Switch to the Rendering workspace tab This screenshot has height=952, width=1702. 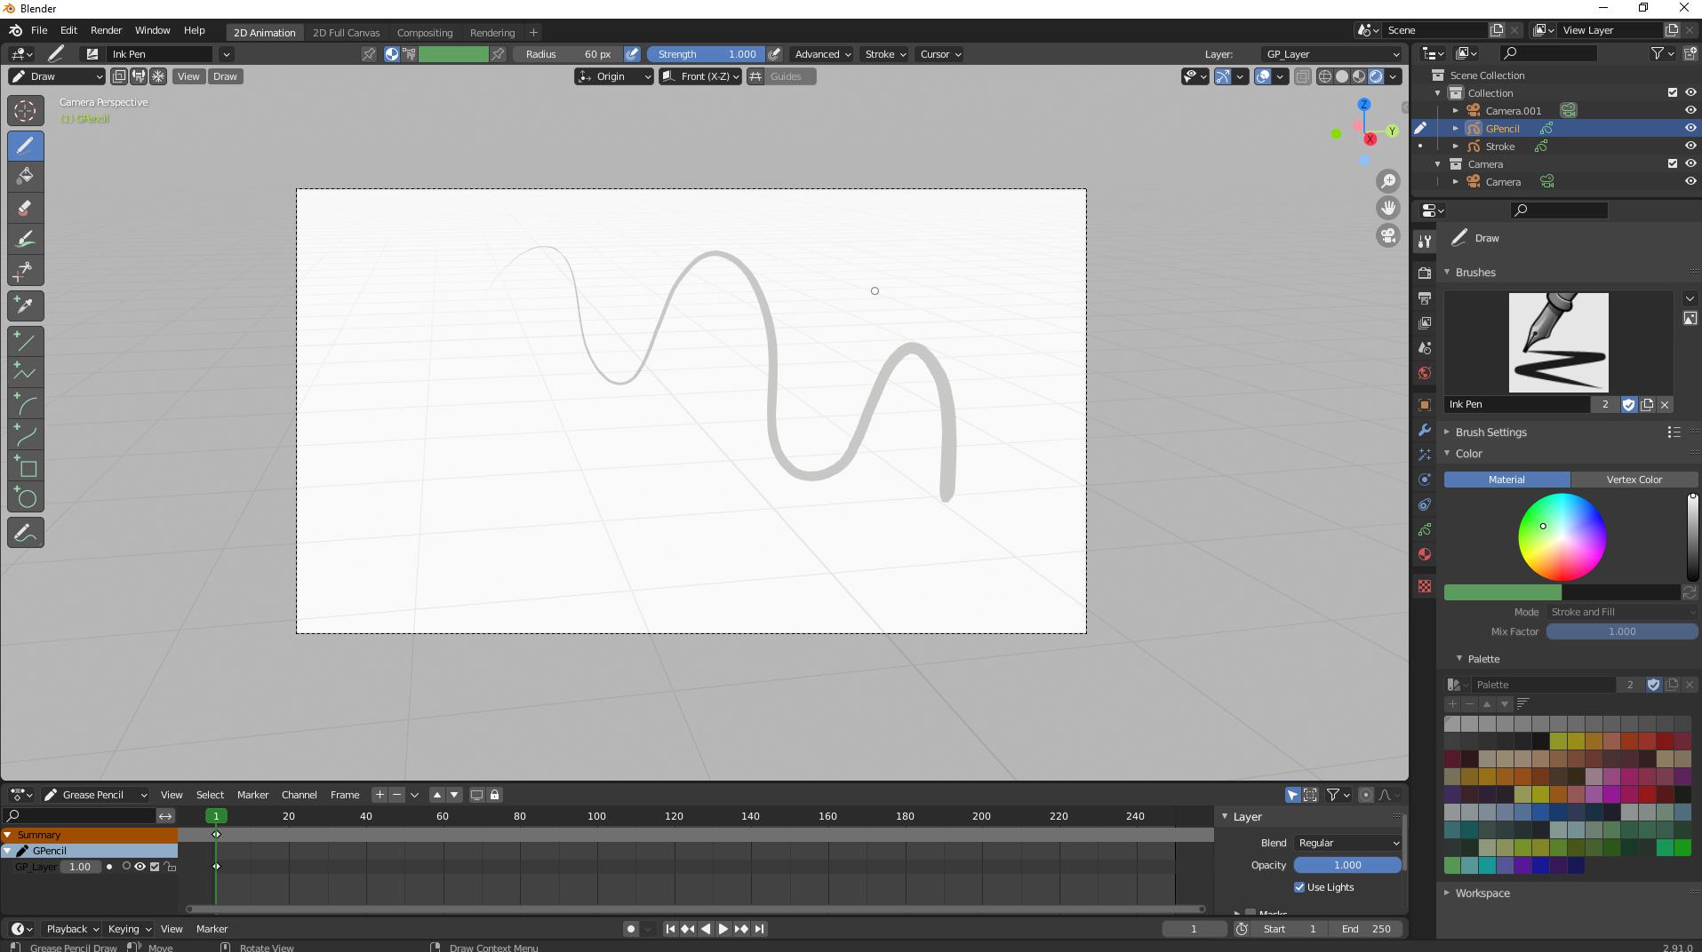pos(492,33)
